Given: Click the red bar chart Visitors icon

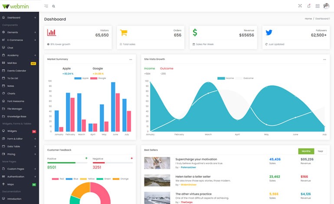Looking at the screenshot, I should click(x=52, y=33).
